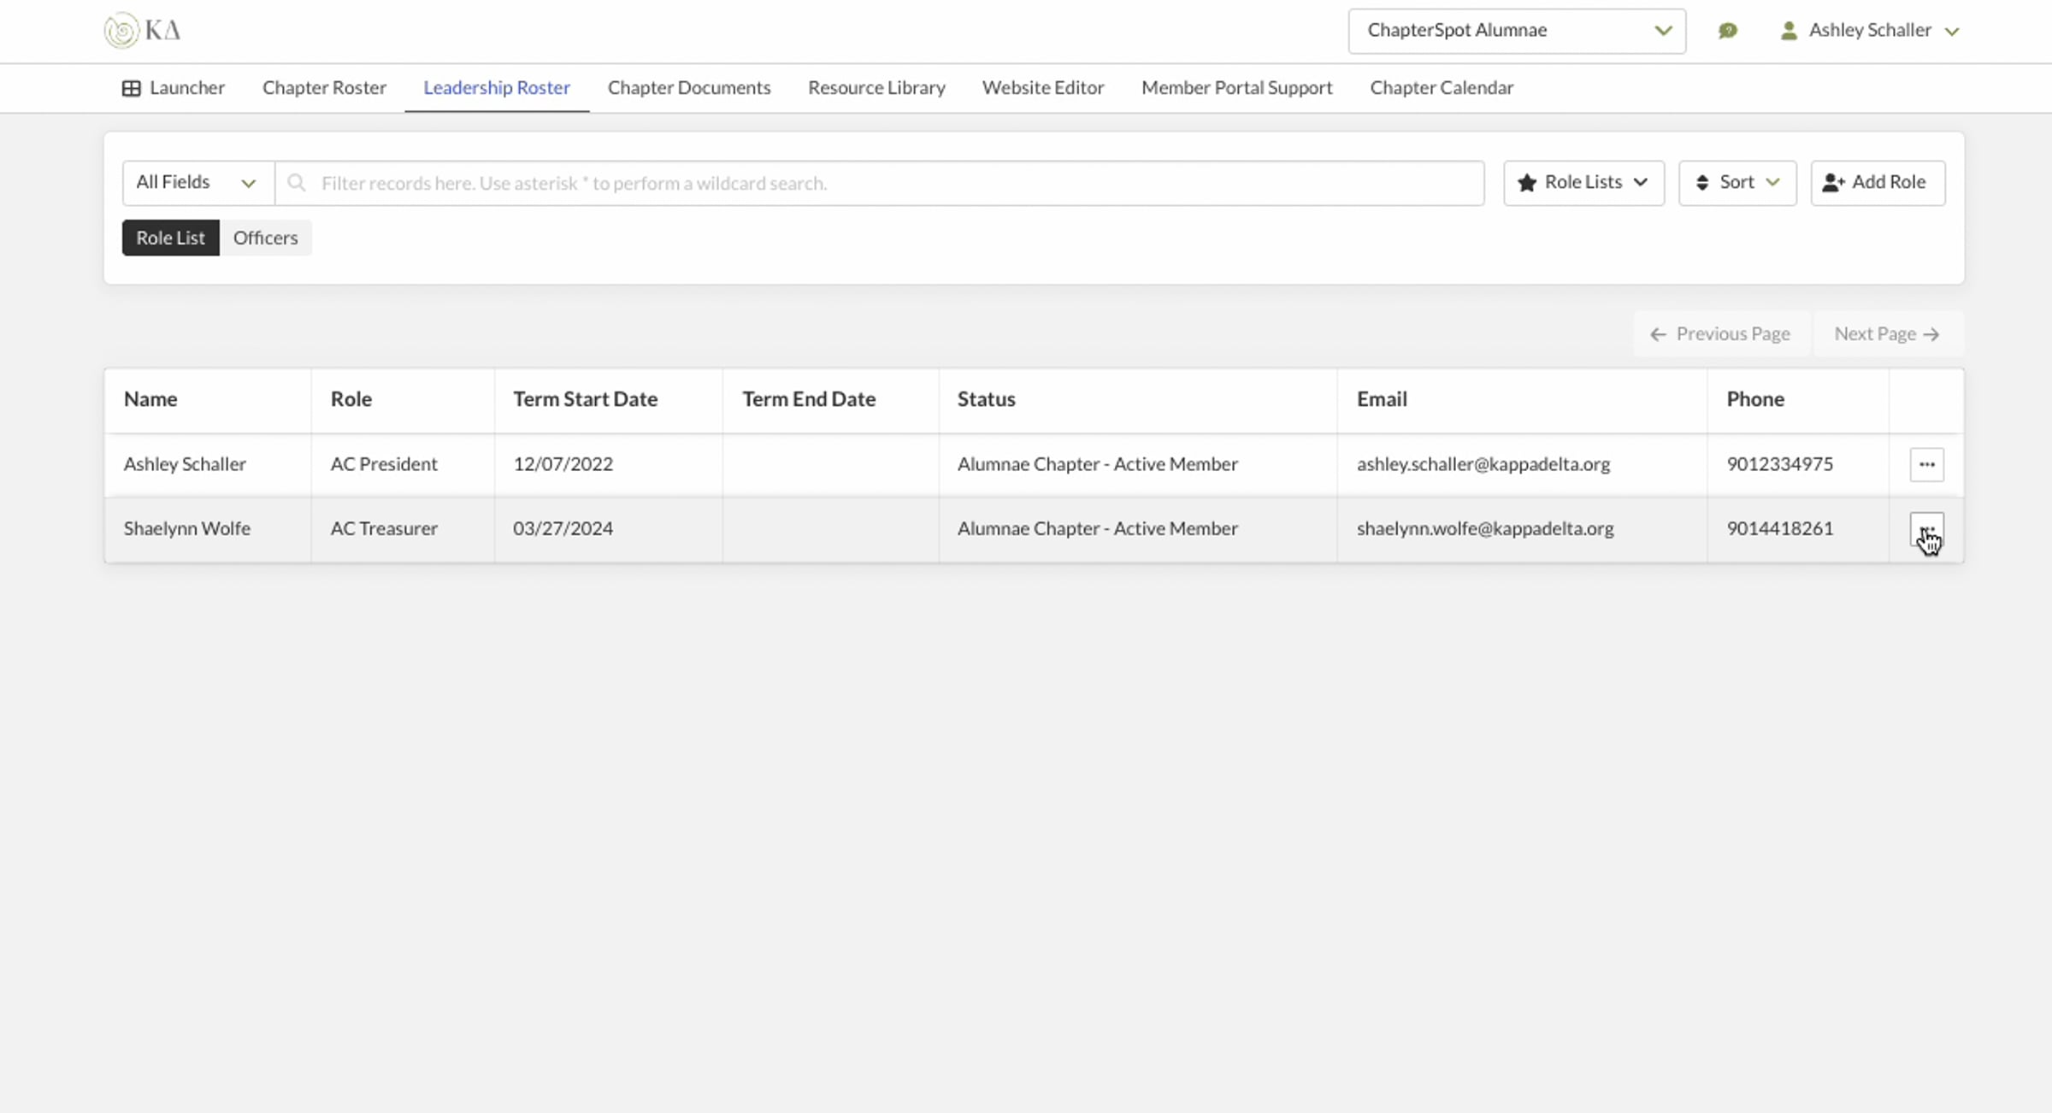The image size is (2052, 1113).
Task: Open the All Fields filter dropdown
Action: 198,183
